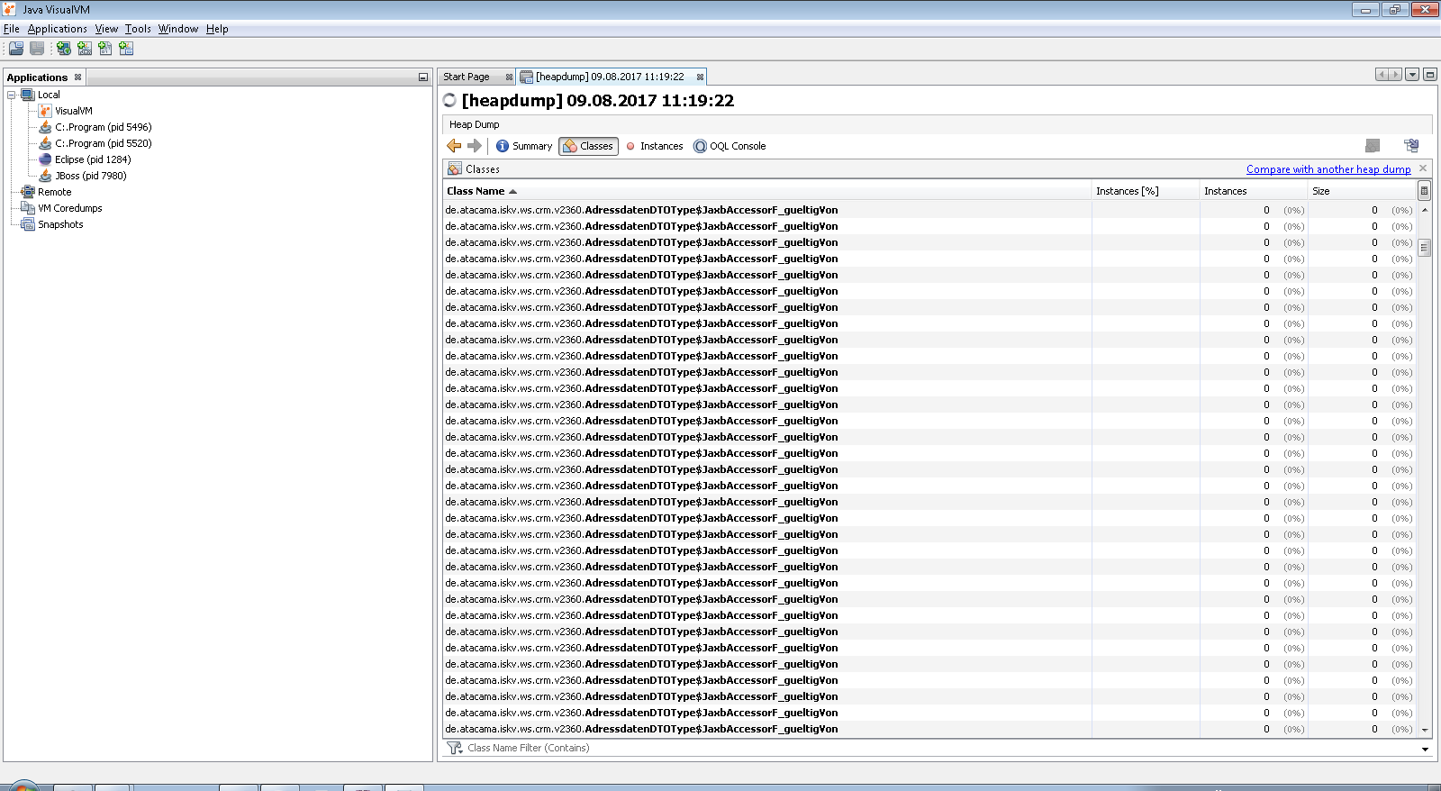Click the Add VM Coredump toolbar icon
Viewport: 1441px width, 791px height.
click(x=105, y=49)
